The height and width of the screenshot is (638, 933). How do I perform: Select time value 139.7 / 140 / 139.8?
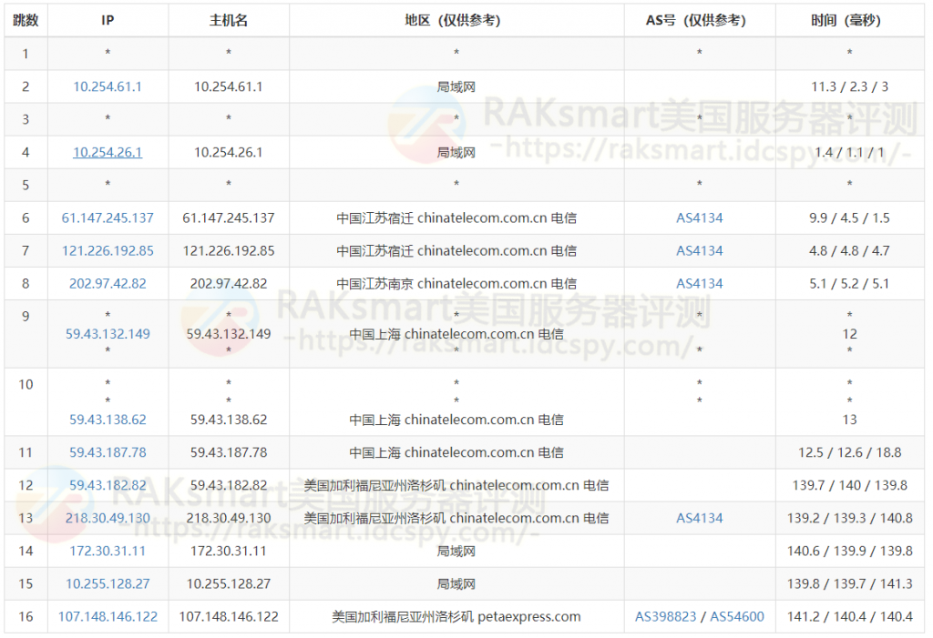850,485
